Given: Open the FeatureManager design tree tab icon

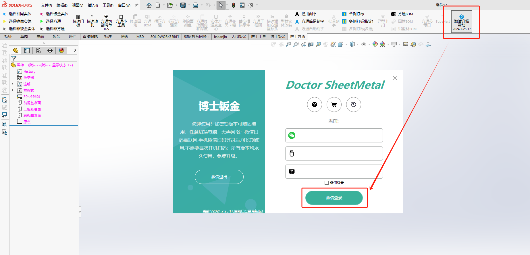Looking at the screenshot, I should tap(16, 51).
